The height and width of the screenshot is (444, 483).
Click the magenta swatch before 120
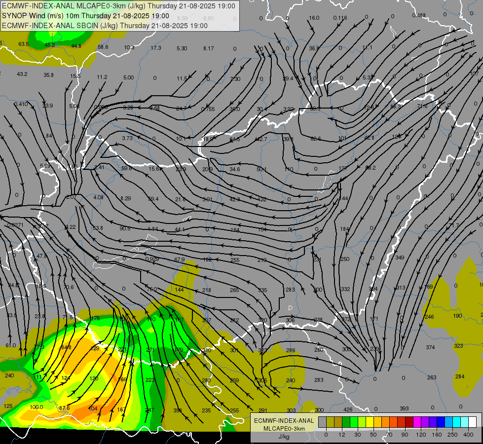click(417, 422)
